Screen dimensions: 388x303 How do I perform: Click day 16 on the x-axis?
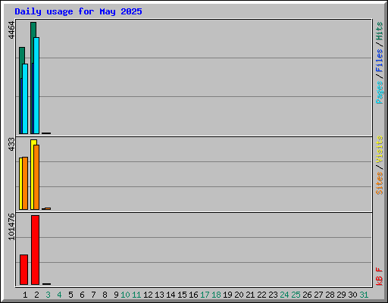(193, 295)
